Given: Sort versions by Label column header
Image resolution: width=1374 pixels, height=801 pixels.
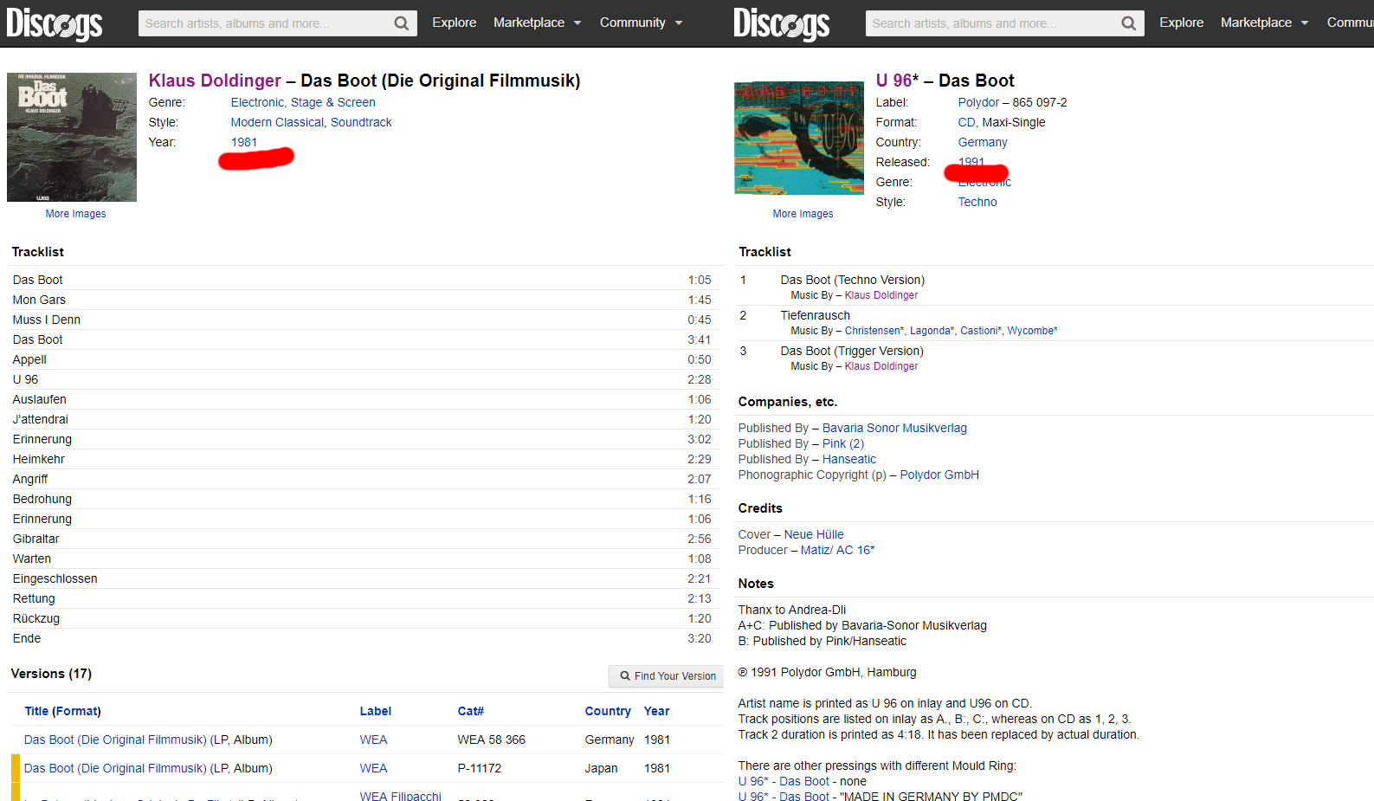Looking at the screenshot, I should coord(376,711).
